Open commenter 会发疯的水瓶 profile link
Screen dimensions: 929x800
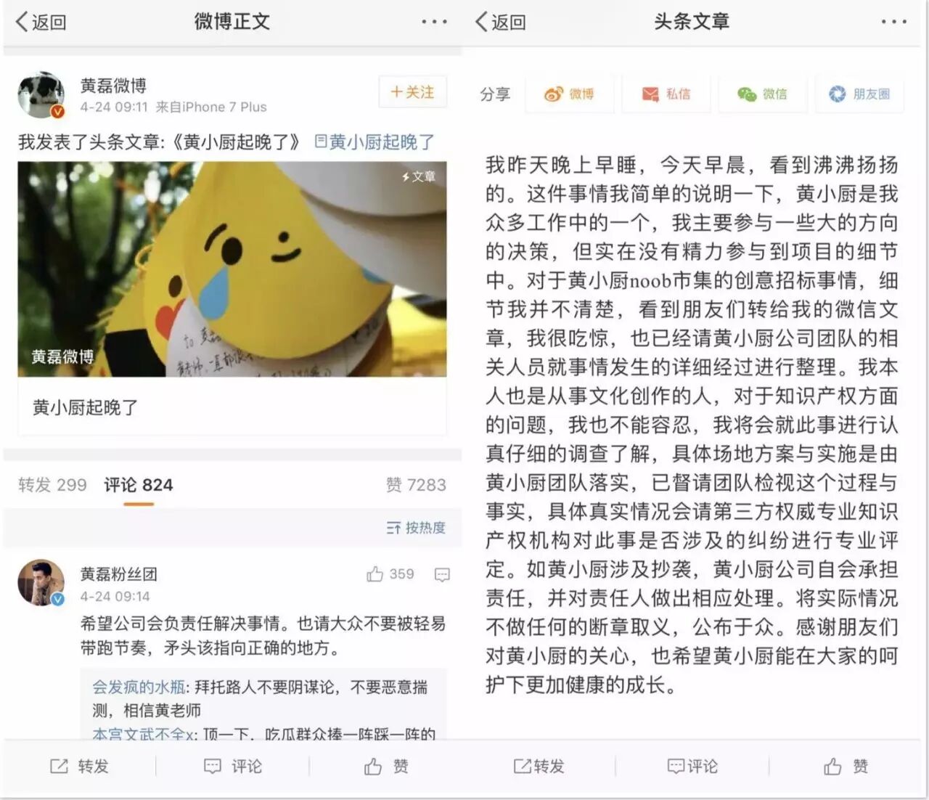click(139, 687)
